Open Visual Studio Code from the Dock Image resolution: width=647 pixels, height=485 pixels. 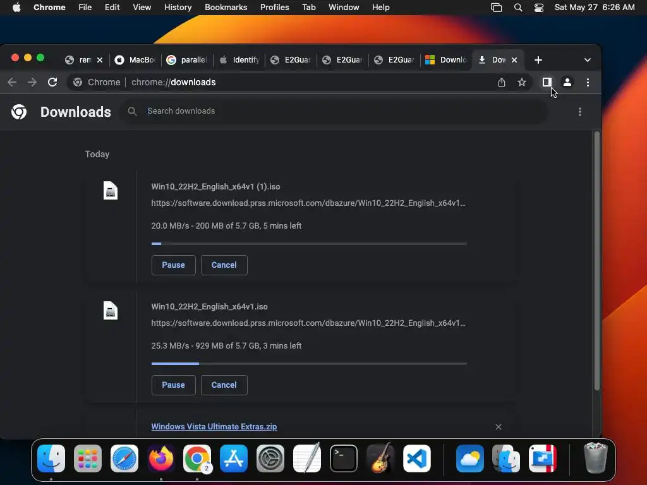pos(416,458)
